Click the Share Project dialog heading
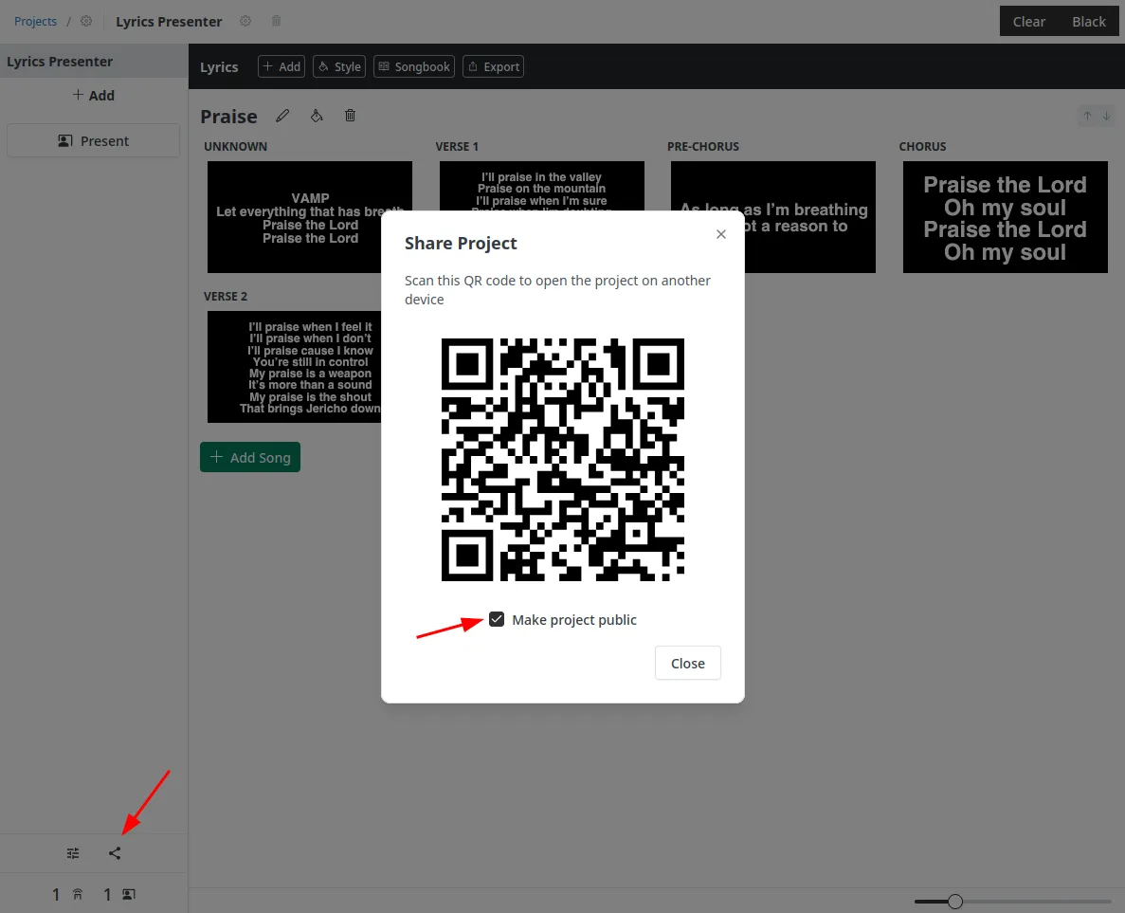1125x913 pixels. [x=461, y=244]
